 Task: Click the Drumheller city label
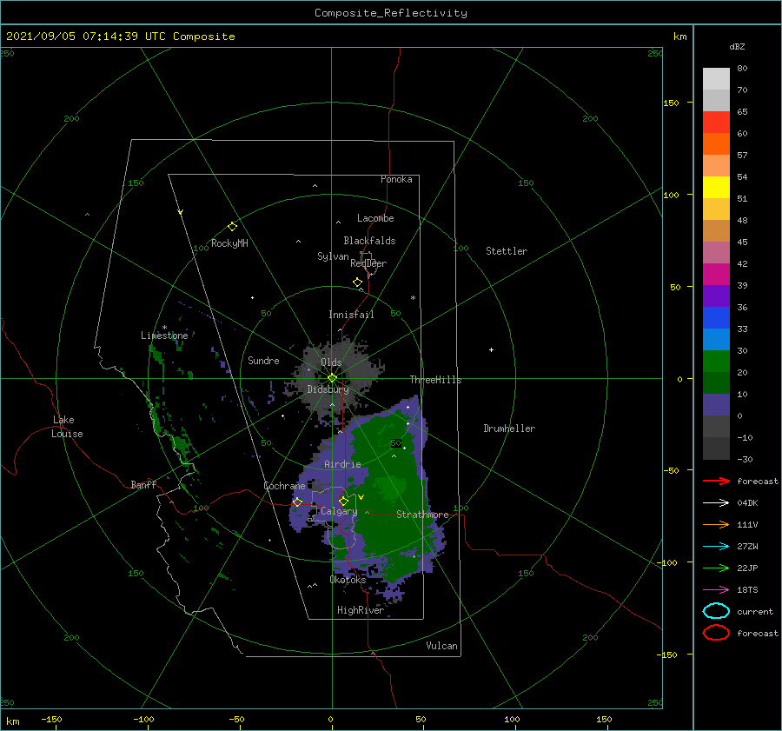[x=509, y=429]
